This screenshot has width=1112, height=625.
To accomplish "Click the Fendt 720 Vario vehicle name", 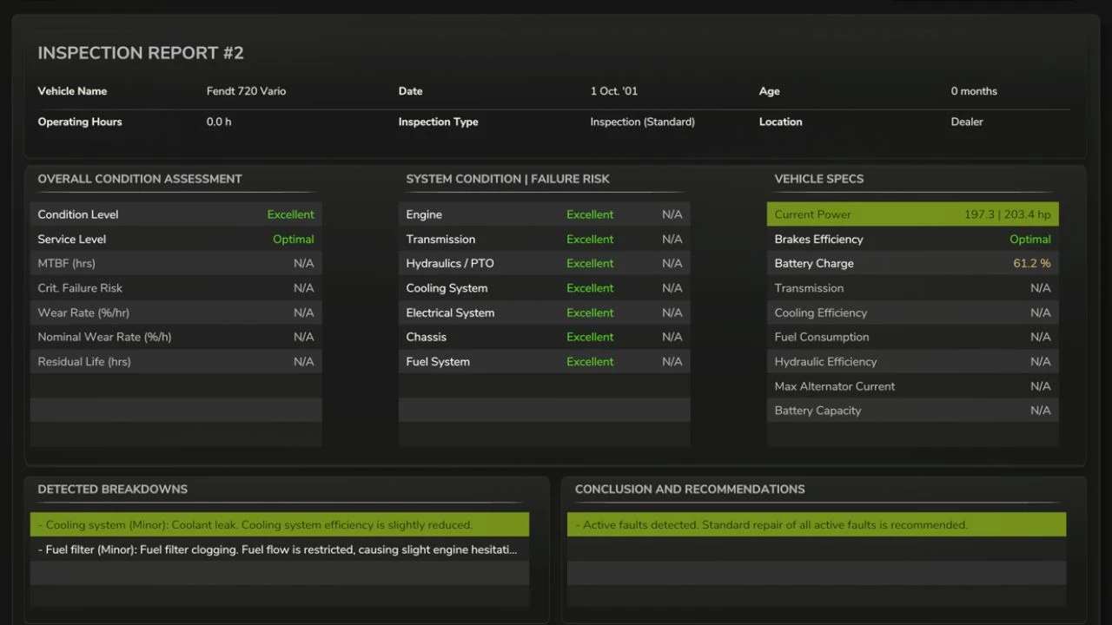I will (246, 91).
